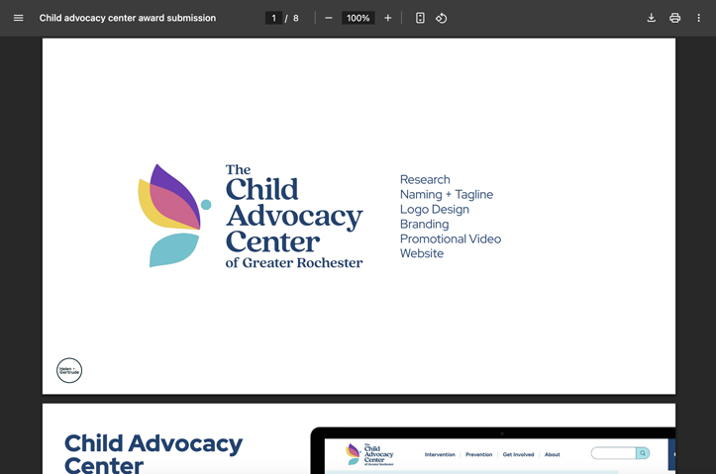
Task: Click the fit to page icon
Action: coord(420,18)
